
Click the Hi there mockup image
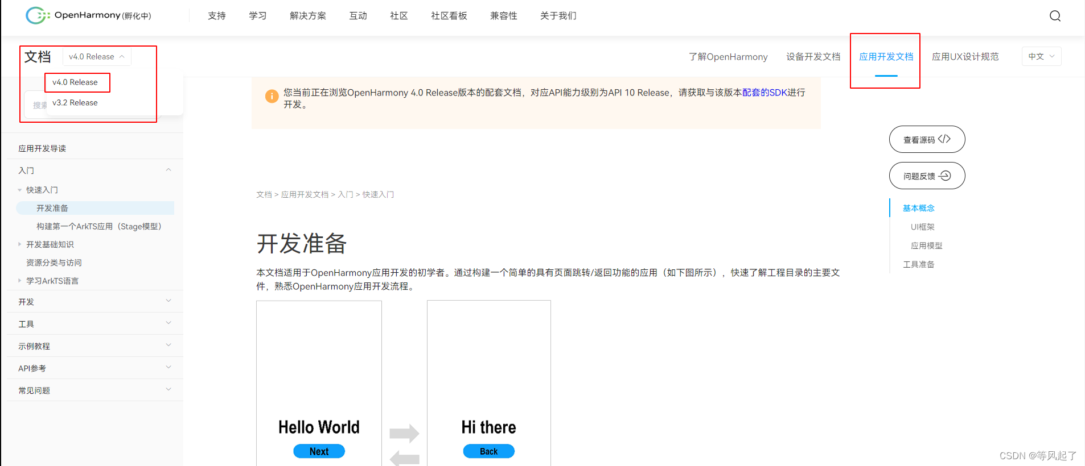point(489,383)
